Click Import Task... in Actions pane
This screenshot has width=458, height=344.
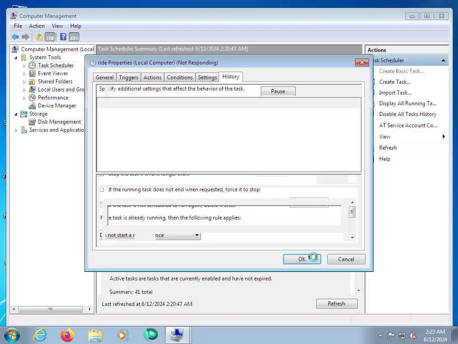coord(395,93)
